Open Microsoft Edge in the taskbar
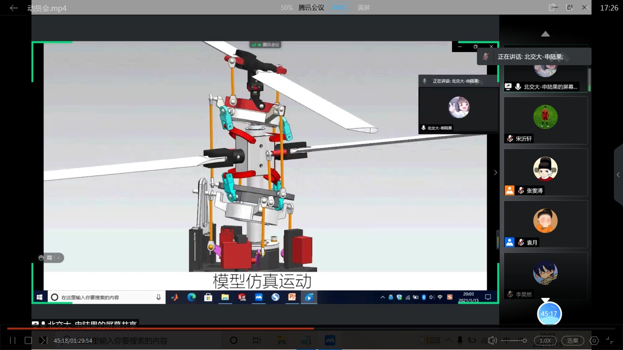This screenshot has width=623, height=350. (192, 297)
